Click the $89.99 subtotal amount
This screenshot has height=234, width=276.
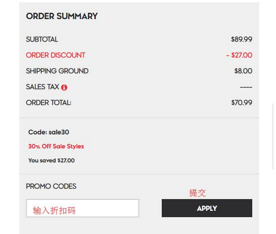pos(241,39)
